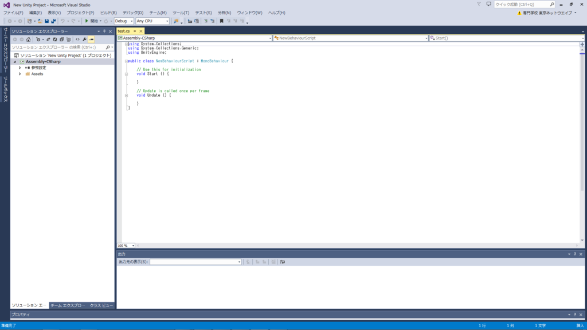Switch to the クラス ビュー tab
Viewport: 587px width, 330px height.
point(101,305)
